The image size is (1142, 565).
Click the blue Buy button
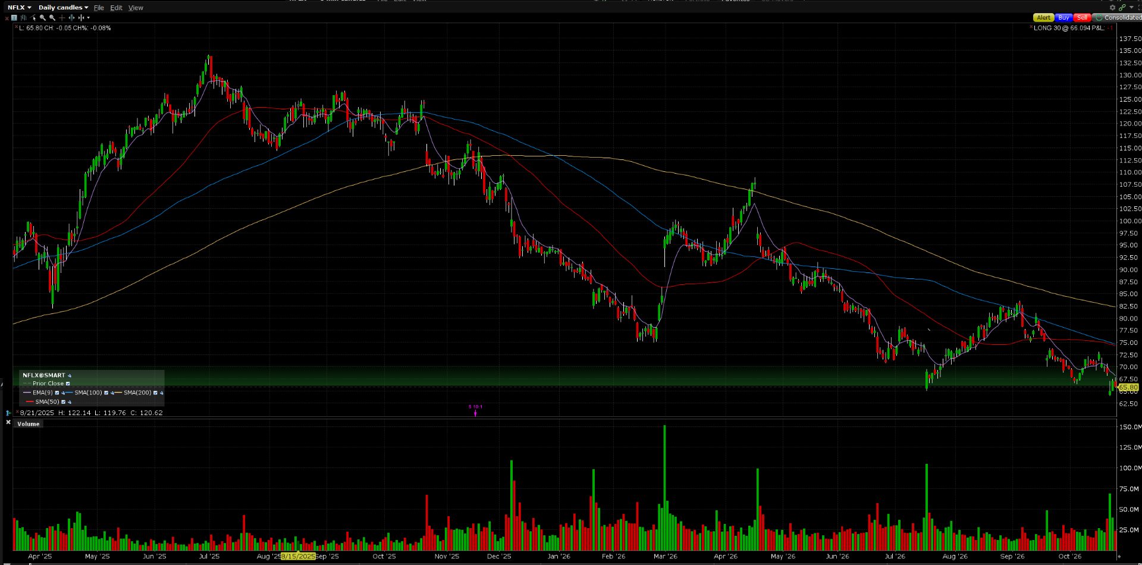pos(1063,18)
